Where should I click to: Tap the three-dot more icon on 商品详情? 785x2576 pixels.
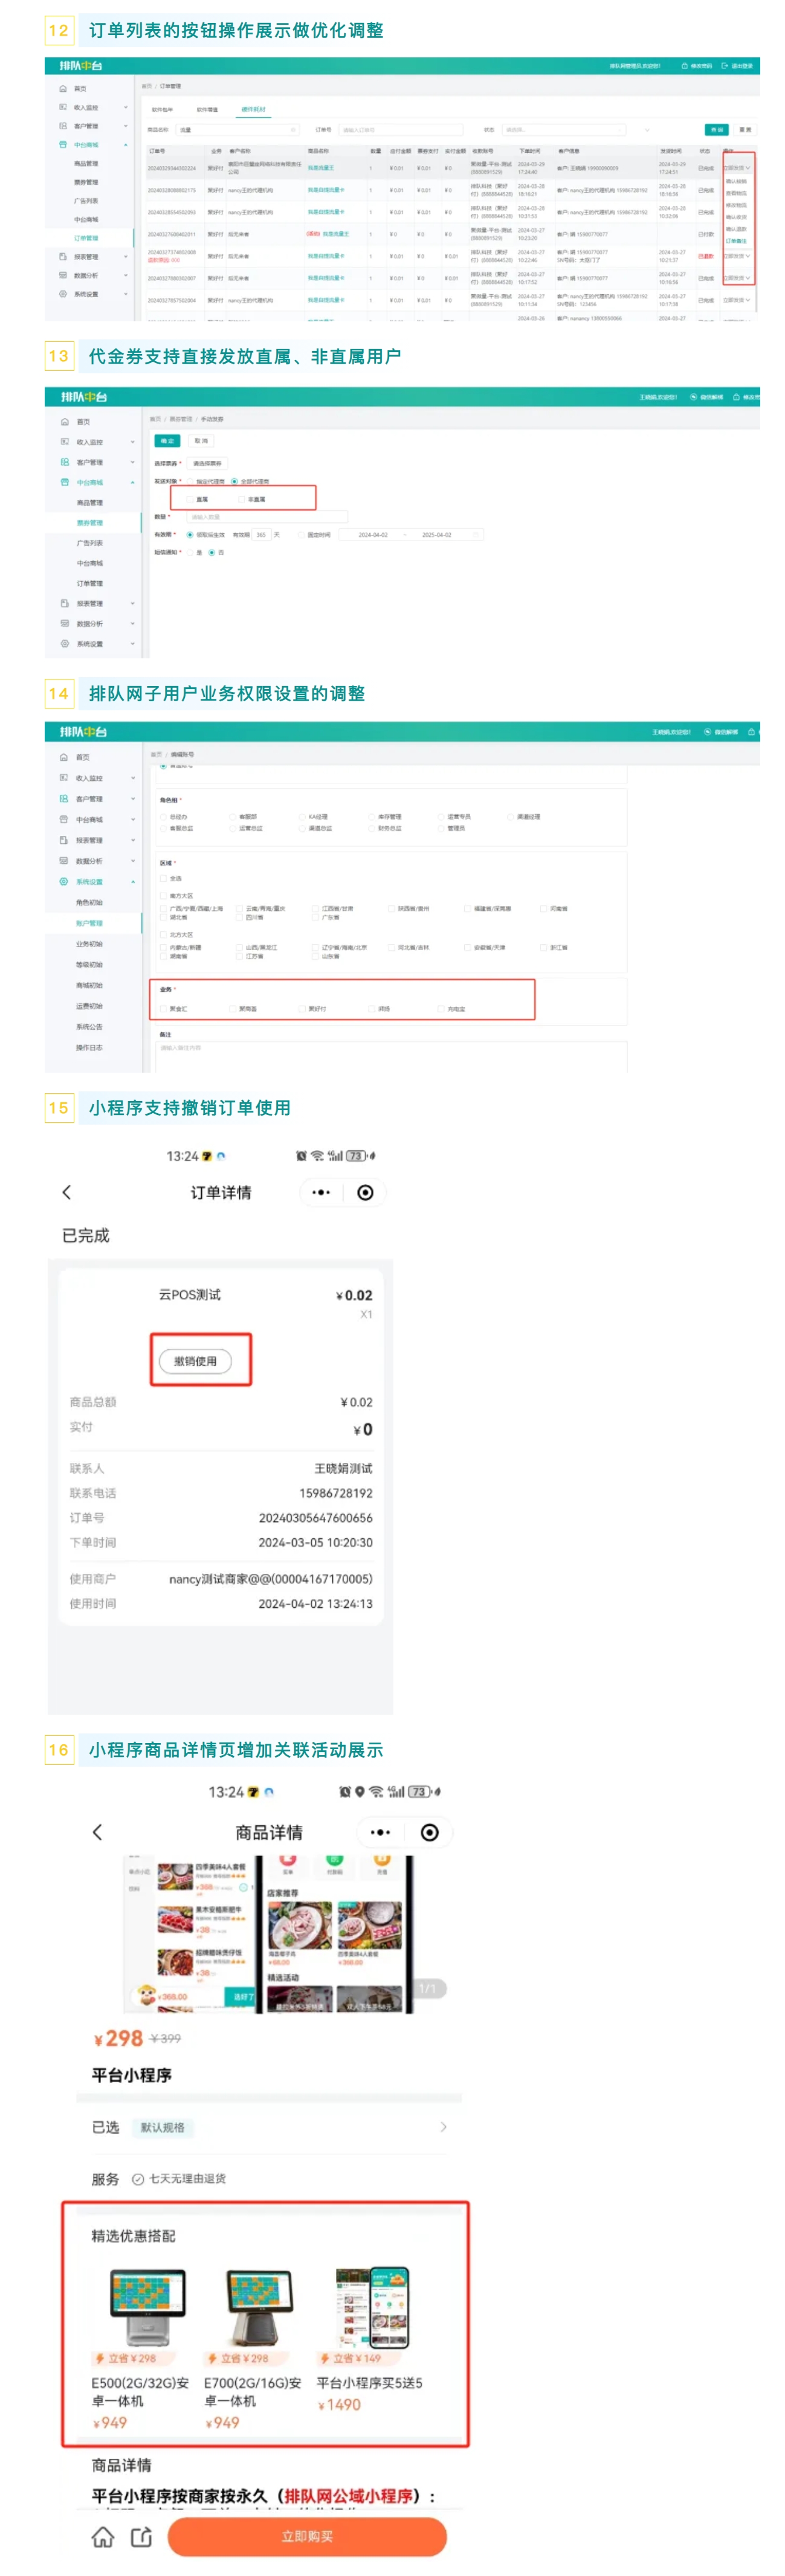pyautogui.click(x=381, y=1832)
